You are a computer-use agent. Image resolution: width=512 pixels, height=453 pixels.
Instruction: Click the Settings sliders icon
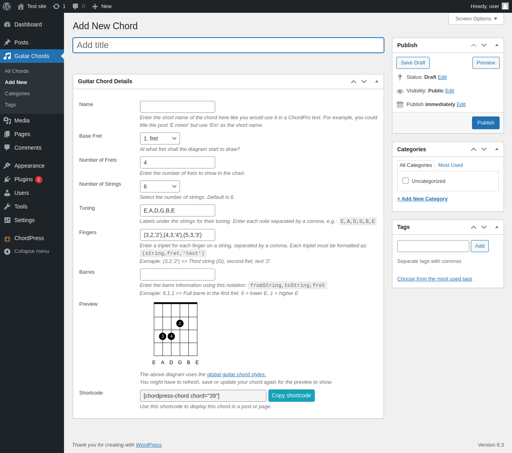pyautogui.click(x=7, y=220)
